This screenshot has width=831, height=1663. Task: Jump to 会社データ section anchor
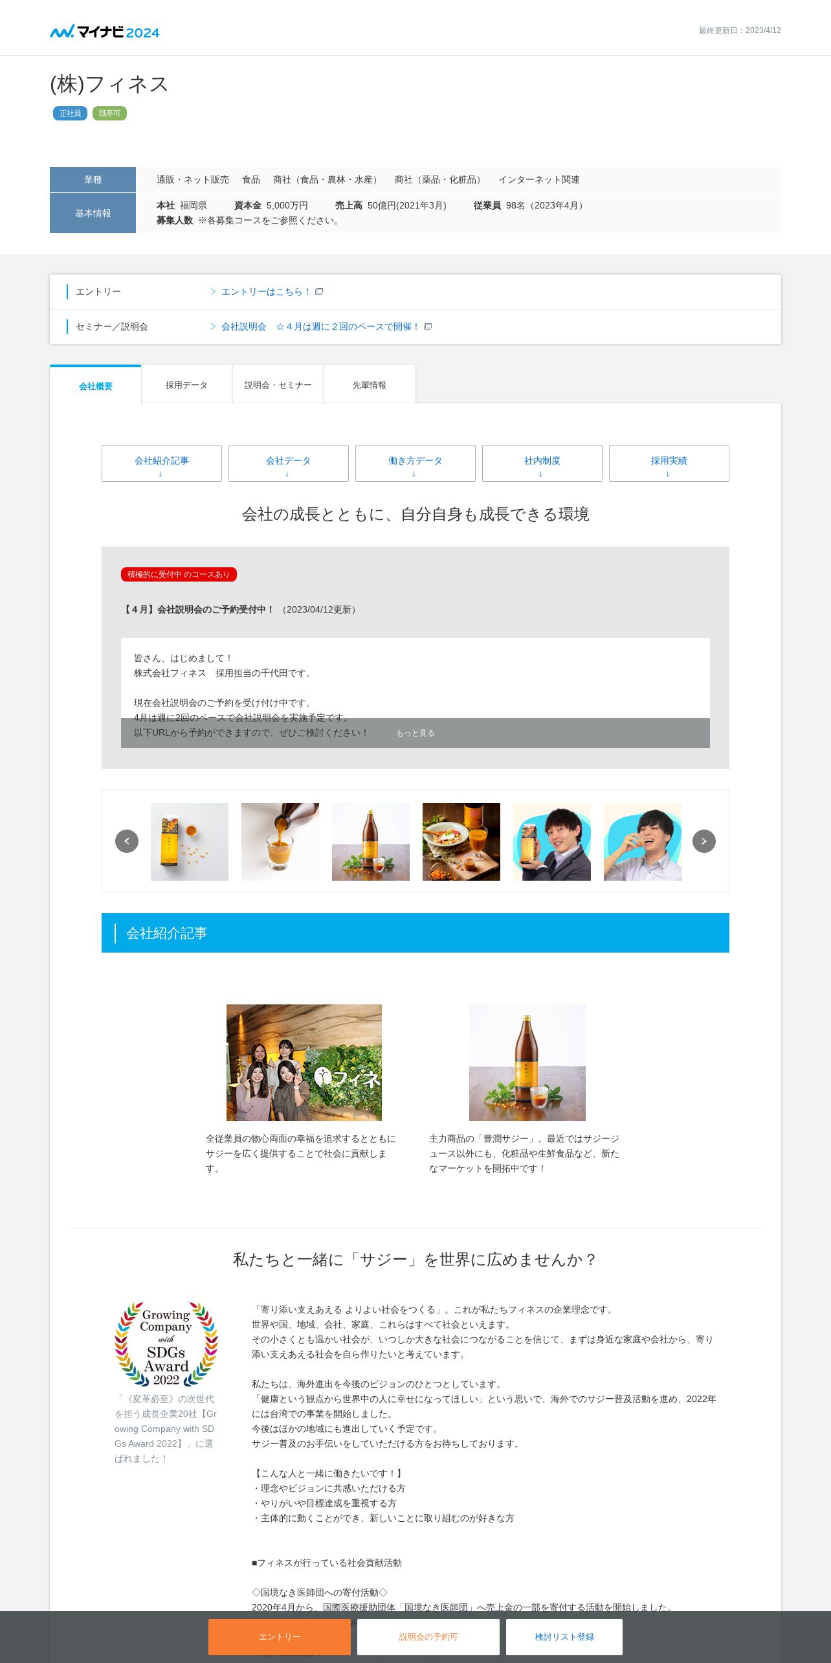coord(289,463)
